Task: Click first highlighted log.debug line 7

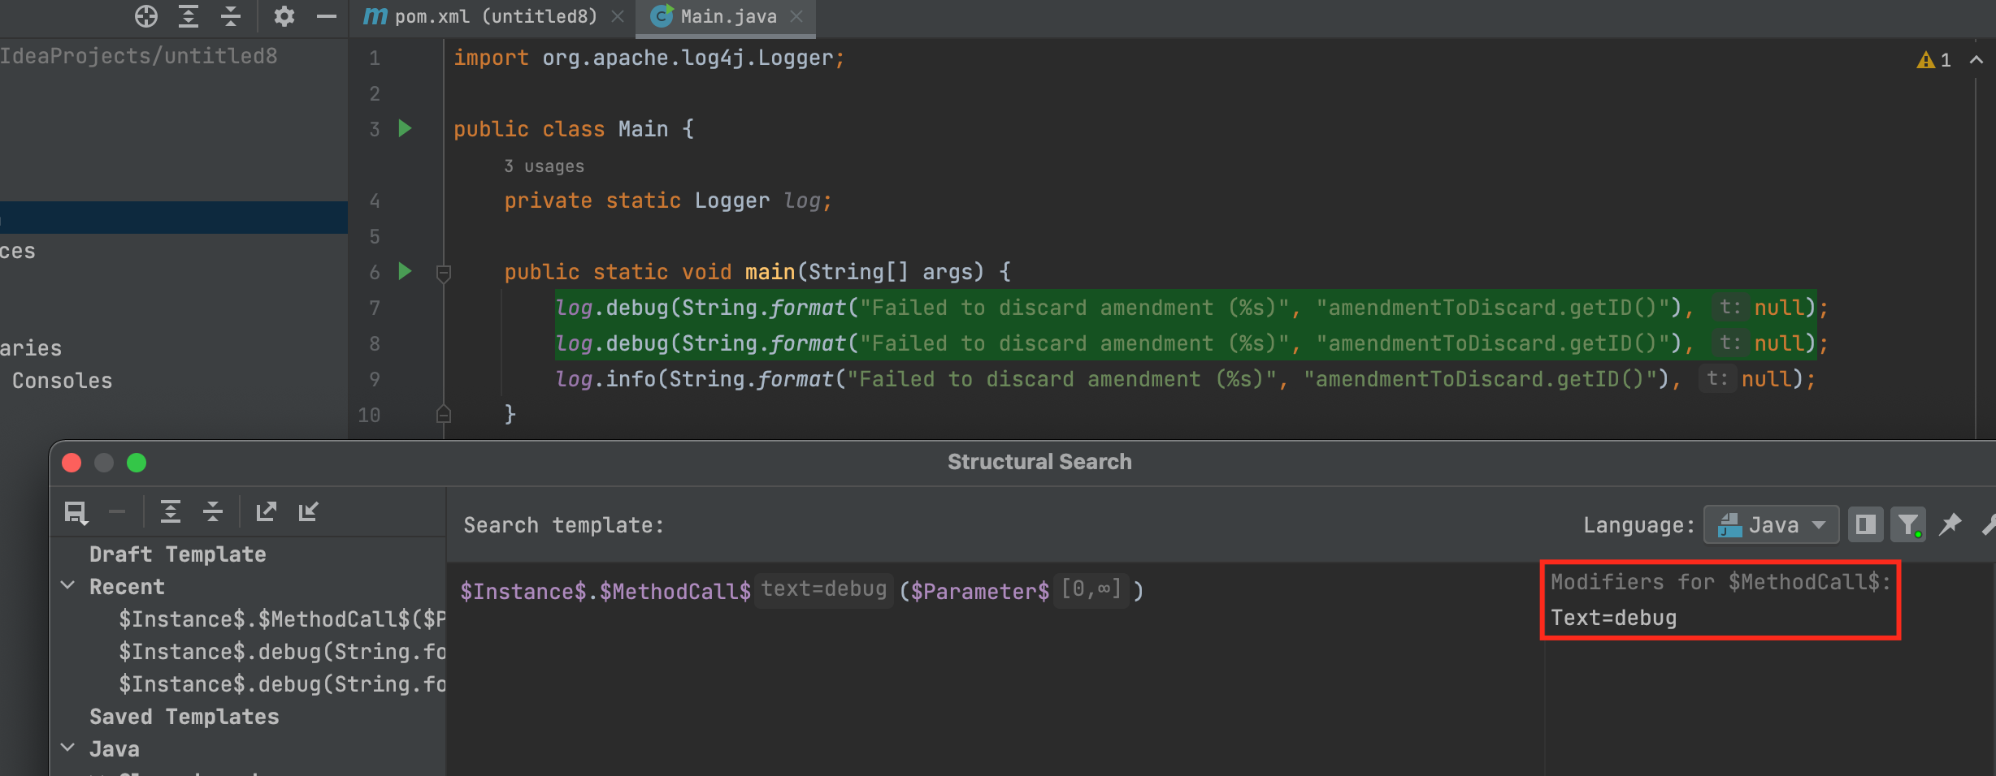Action: 1191,308
